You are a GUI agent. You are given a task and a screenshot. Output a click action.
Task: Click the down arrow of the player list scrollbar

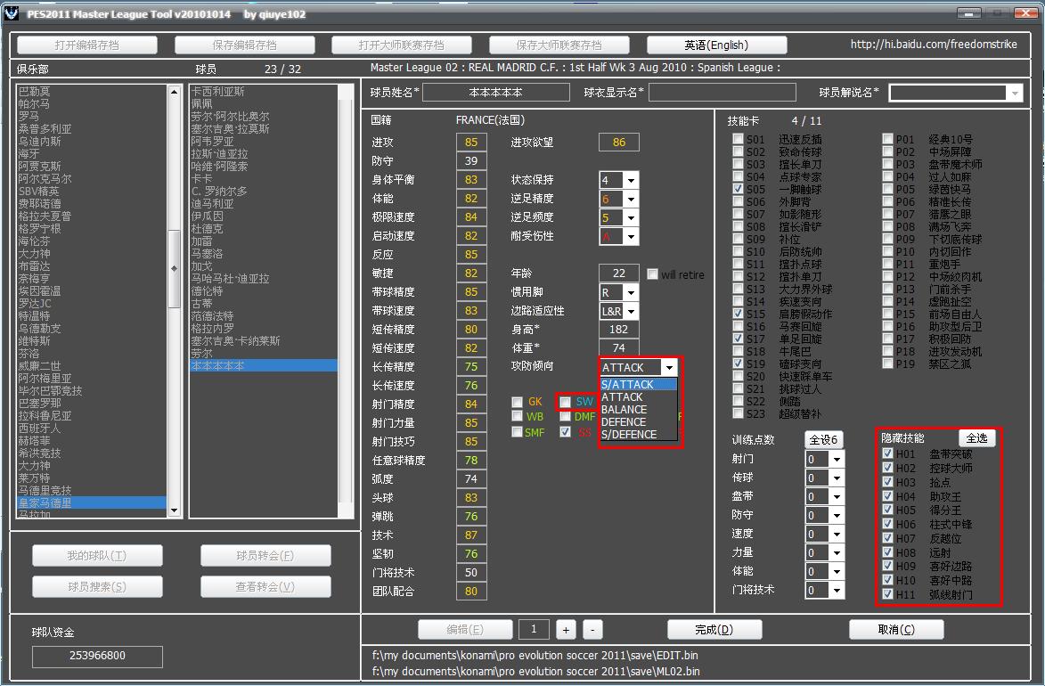331,510
